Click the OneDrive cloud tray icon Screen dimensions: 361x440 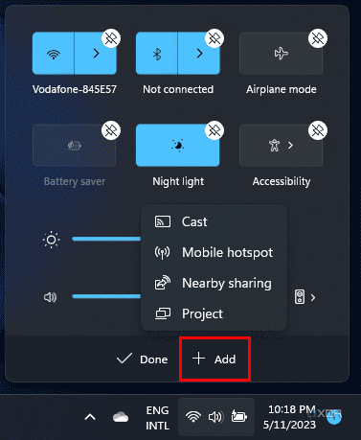(x=121, y=417)
